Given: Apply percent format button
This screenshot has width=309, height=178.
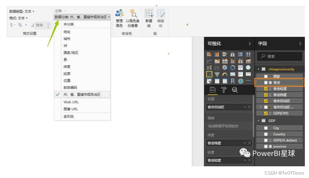Looking at the screenshot, I should click(x=20, y=25).
